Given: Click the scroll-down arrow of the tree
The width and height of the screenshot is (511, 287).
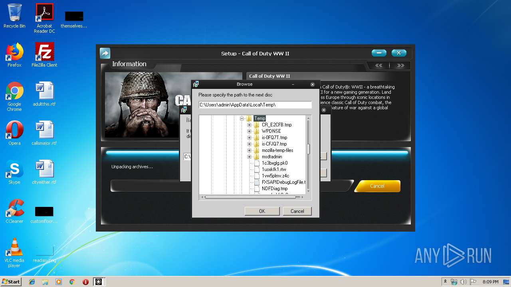Looking at the screenshot, I should pyautogui.click(x=308, y=192).
